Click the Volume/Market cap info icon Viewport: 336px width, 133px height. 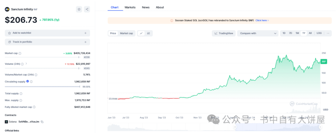[36, 75]
